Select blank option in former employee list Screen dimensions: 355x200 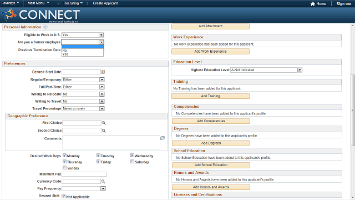(x=83, y=47)
